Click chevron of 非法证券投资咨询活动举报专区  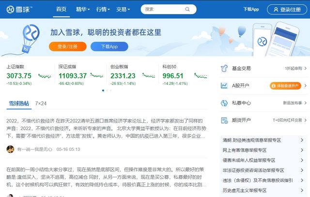pyautogui.click(x=302, y=170)
